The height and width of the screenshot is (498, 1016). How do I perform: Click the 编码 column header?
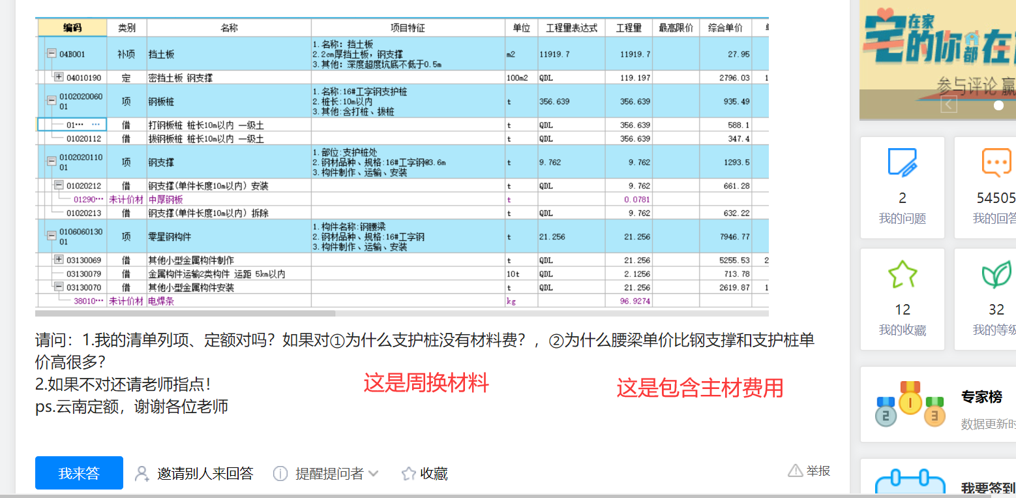[x=72, y=28]
